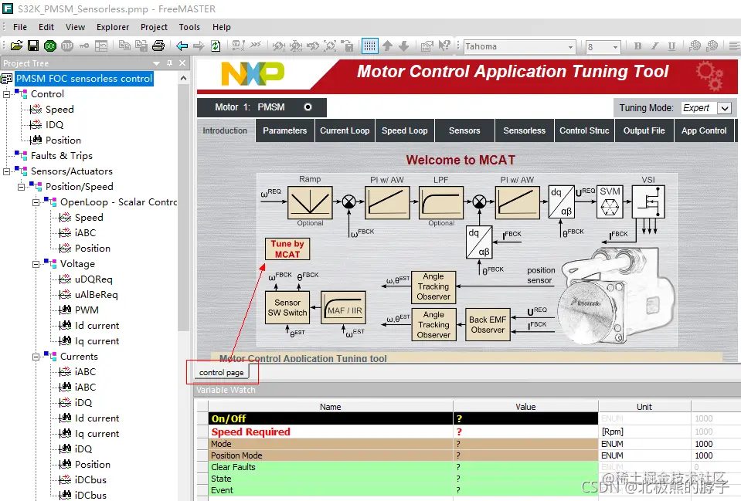The height and width of the screenshot is (501, 741).
Task: Select uDQReq under Voltage
Action: [93, 279]
